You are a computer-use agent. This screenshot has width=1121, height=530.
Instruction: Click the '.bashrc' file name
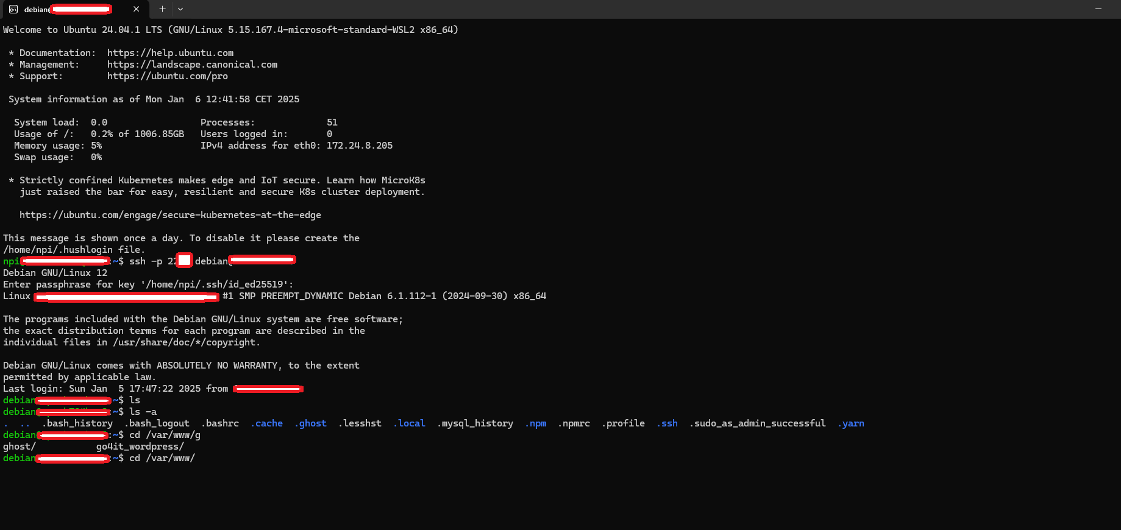(x=220, y=423)
